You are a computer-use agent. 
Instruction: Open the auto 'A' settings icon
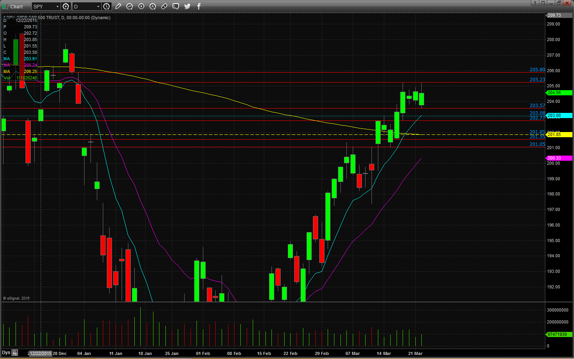click(153, 6)
